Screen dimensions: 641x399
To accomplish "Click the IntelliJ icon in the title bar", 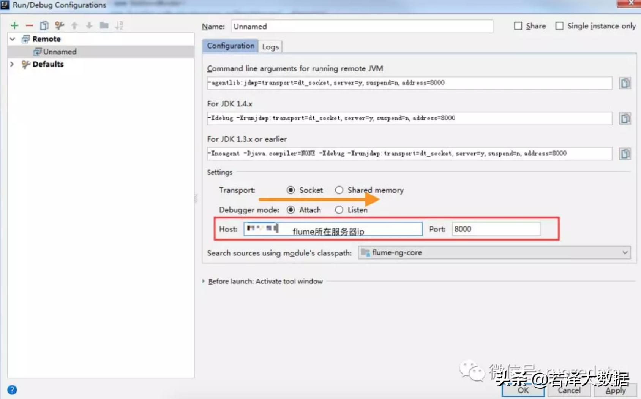I will pyautogui.click(x=5, y=5).
